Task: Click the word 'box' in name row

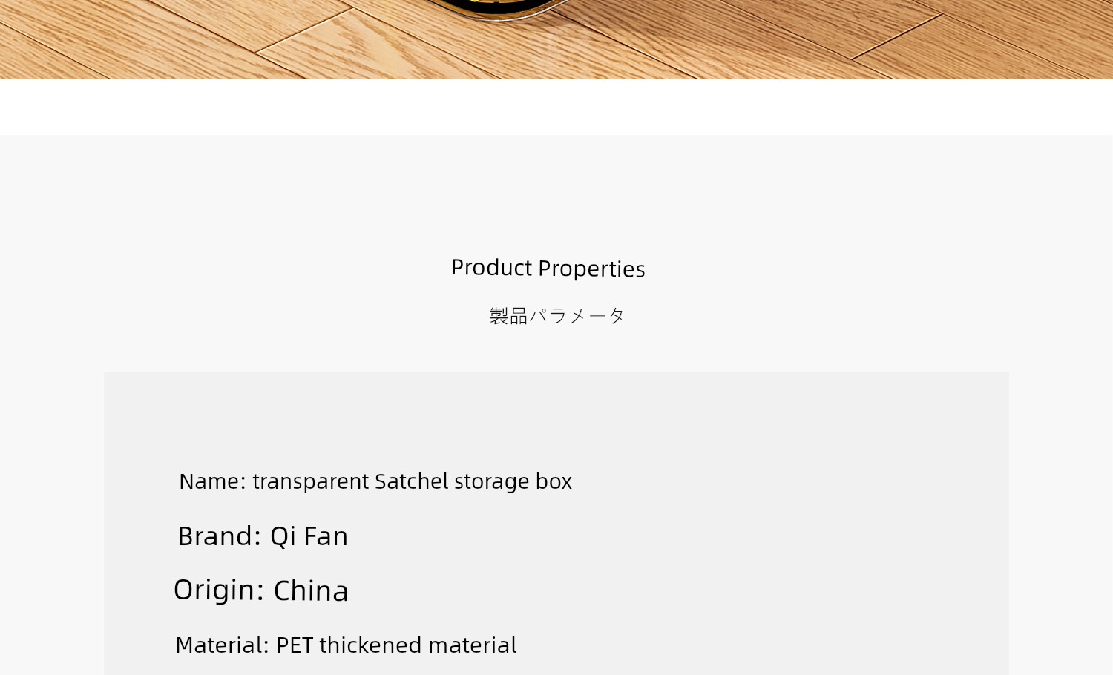Action: point(554,481)
